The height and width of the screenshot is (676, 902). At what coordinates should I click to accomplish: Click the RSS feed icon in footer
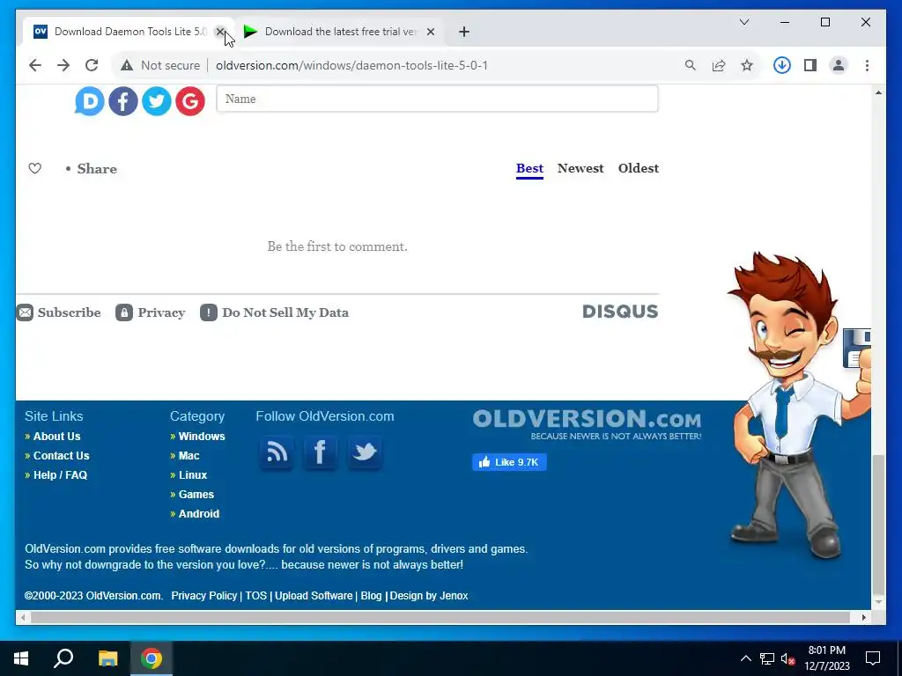point(276,452)
